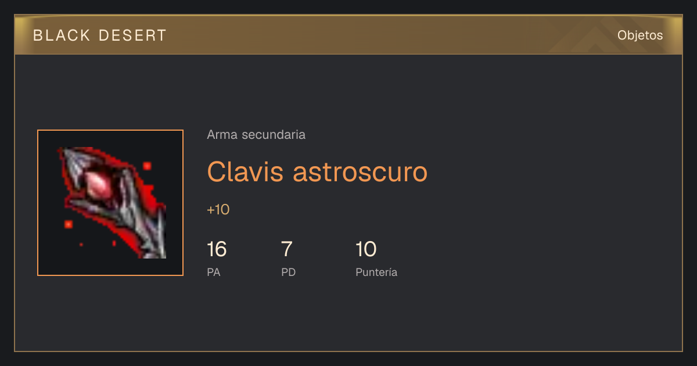Viewport: 697px width, 366px height.
Task: Click the +10 enhancement level text
Action: point(218,210)
